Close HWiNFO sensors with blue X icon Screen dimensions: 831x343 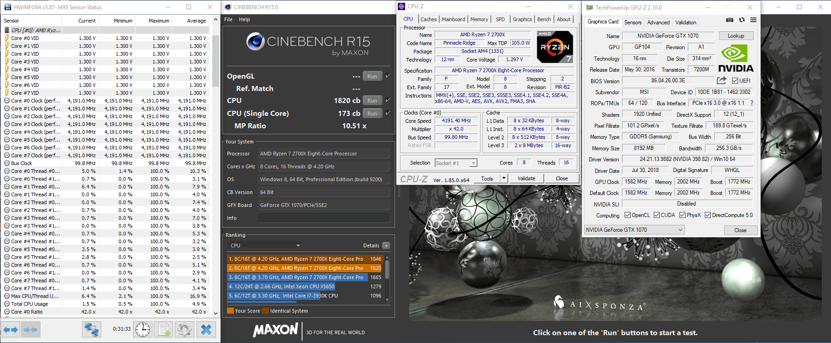point(206,330)
